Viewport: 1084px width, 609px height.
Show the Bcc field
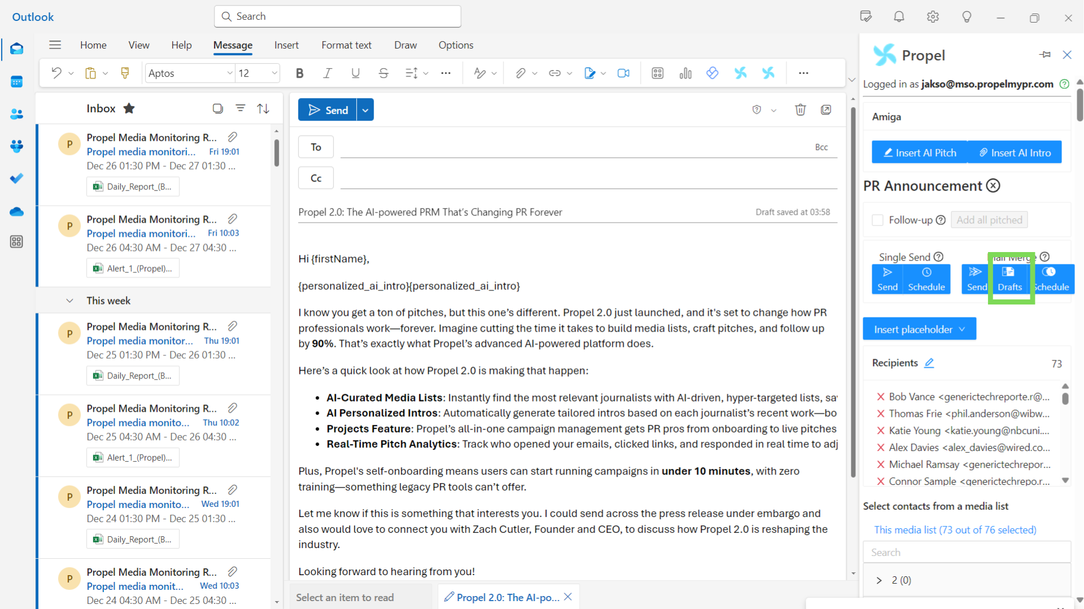pyautogui.click(x=821, y=147)
